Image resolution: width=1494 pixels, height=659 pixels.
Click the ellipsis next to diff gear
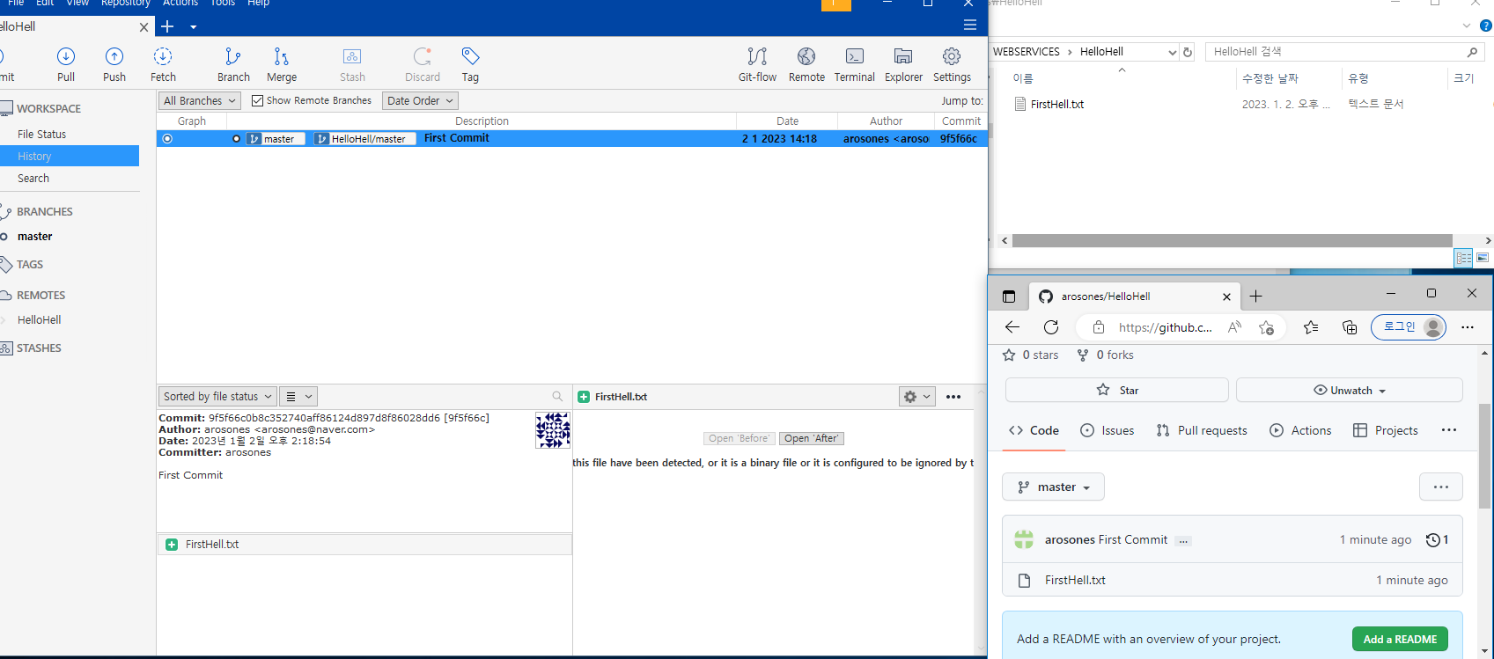pos(953,397)
